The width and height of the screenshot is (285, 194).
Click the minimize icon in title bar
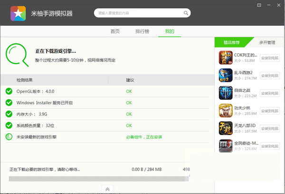269,5
